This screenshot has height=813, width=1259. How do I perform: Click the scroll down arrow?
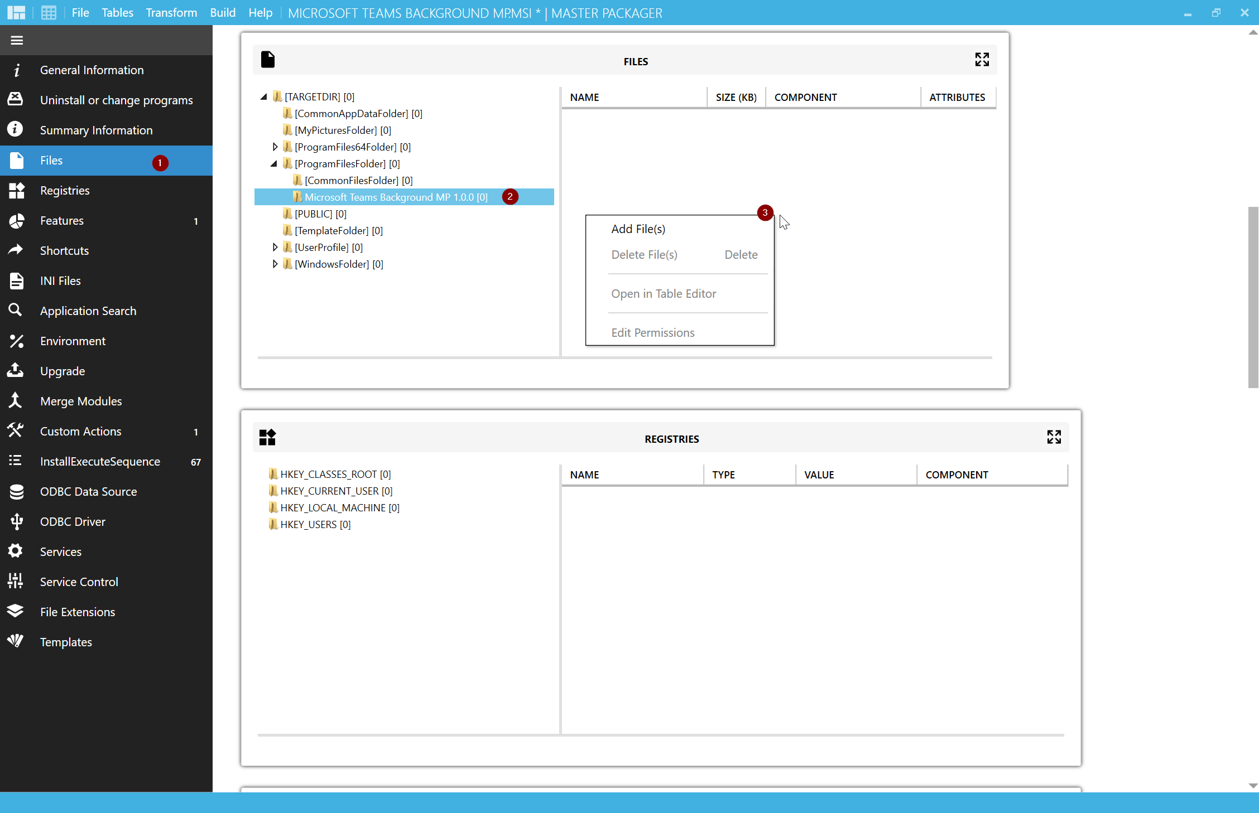1253,786
